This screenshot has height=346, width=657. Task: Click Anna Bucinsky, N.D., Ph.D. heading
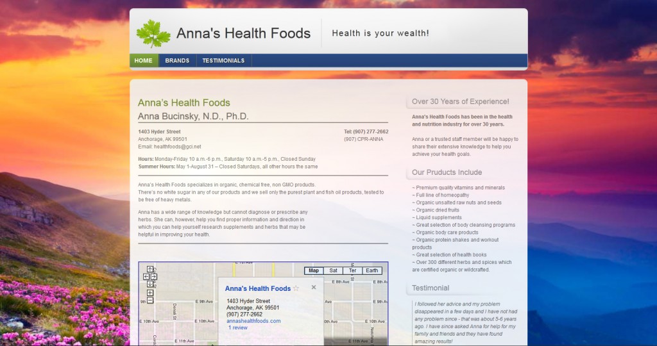coord(193,117)
